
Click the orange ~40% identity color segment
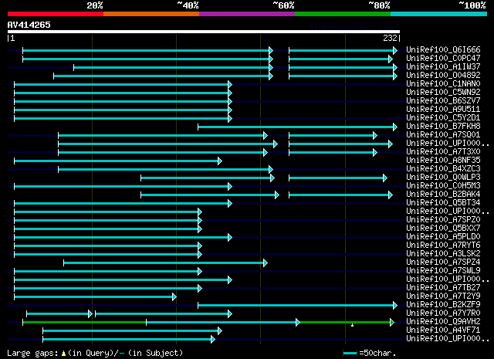(x=151, y=14)
